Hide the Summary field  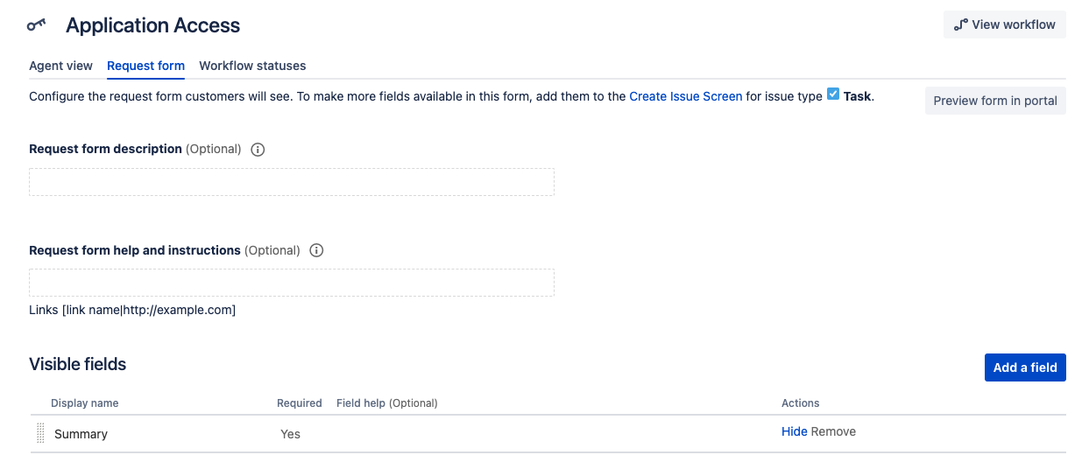tap(794, 431)
